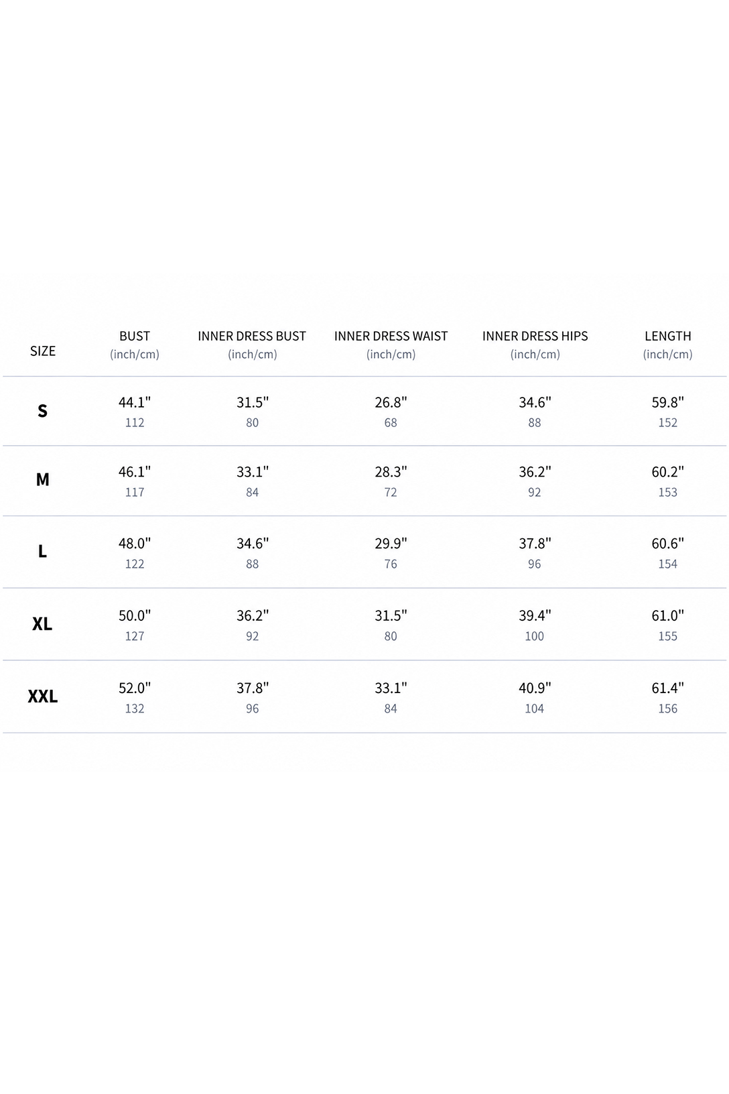Click the 59.8" length value for S
The height and width of the screenshot is (1094, 729).
667,402
